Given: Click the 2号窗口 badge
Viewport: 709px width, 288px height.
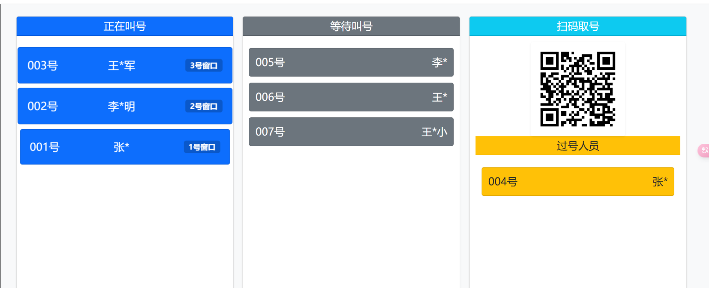Looking at the screenshot, I should (x=204, y=106).
